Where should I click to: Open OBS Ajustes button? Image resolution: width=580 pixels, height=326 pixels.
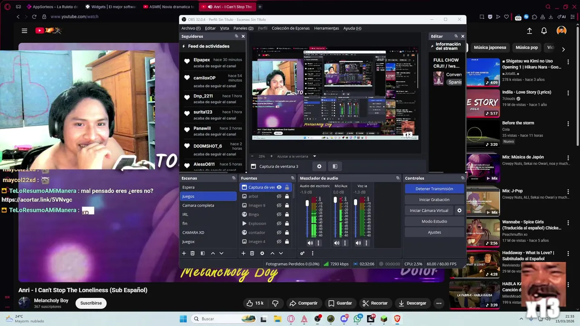click(434, 232)
